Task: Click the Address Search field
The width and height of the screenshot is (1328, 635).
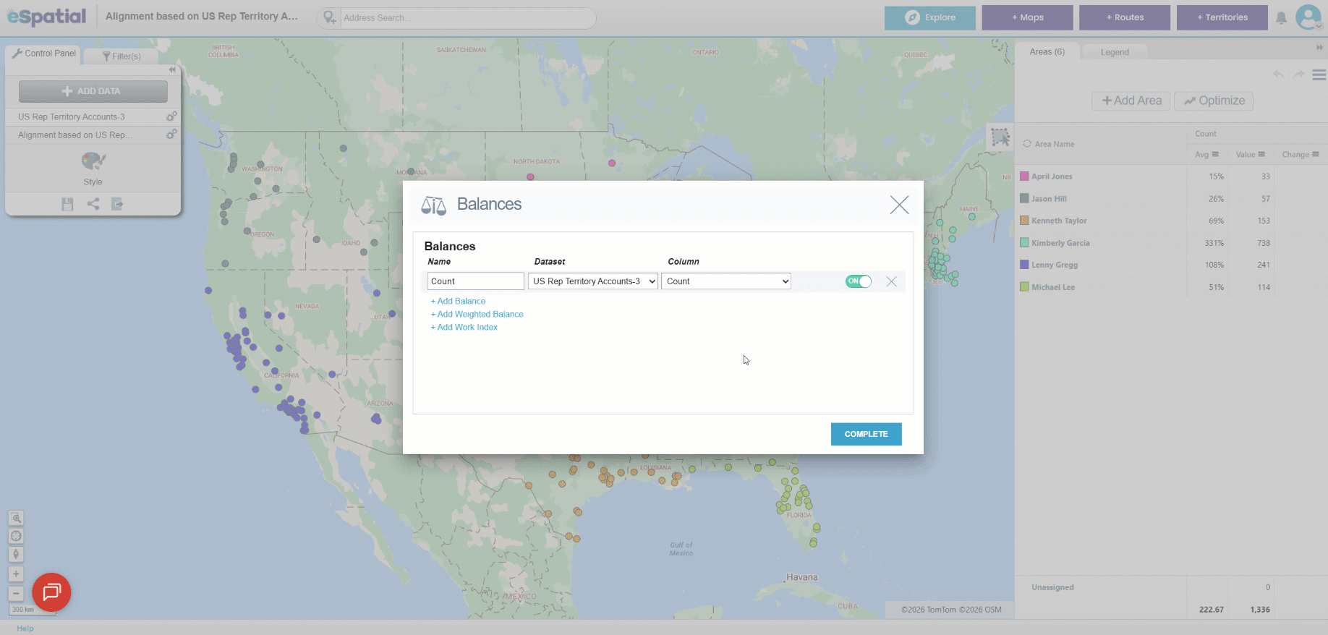Action: tap(467, 18)
